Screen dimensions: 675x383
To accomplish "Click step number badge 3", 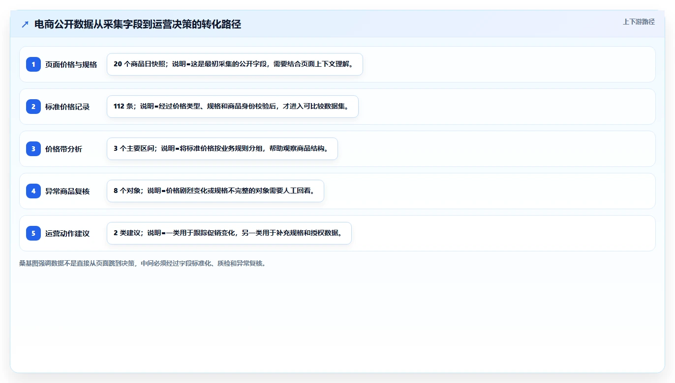I will pyautogui.click(x=33, y=149).
